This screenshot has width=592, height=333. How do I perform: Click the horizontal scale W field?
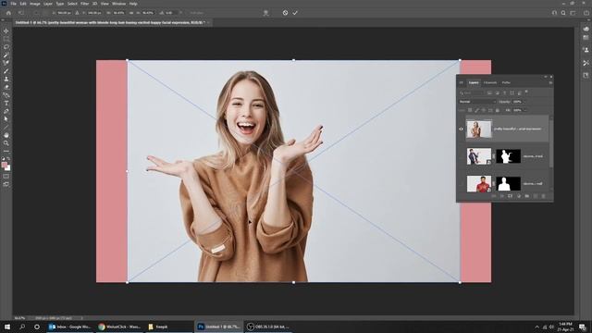point(118,13)
